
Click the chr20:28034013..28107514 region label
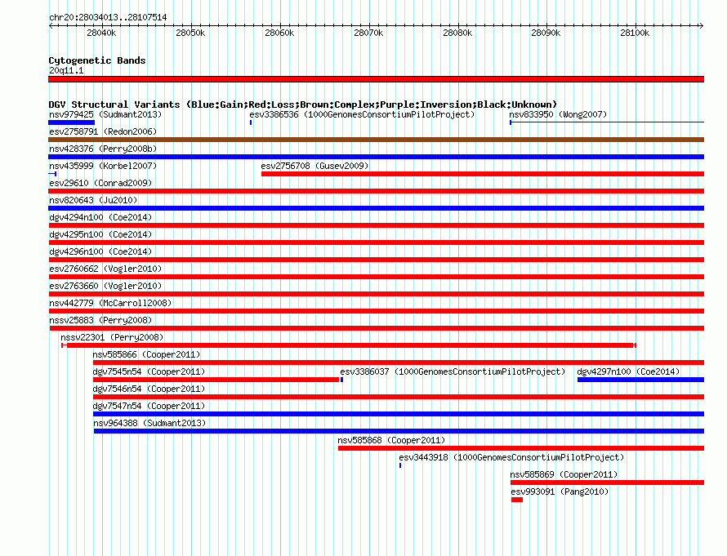pos(108,17)
